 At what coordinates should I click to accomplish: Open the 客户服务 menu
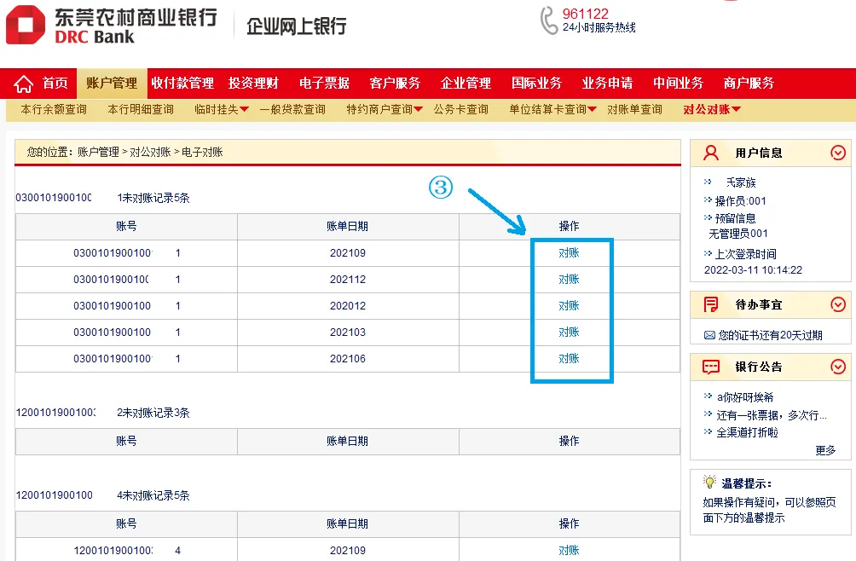(x=395, y=83)
